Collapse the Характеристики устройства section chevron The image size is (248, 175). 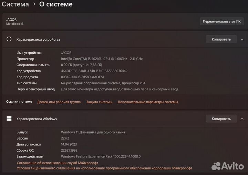click(x=242, y=39)
